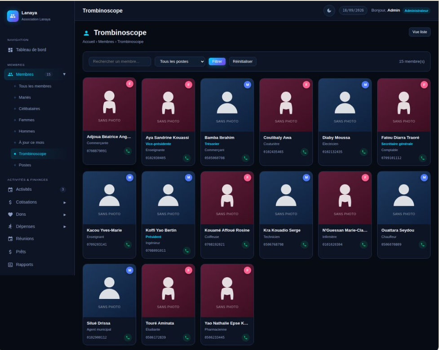Image resolution: width=439 pixels, height=350 pixels.
Task: Open the photo thumbnail of N'Guessan Marie-Cla...
Action: click(345, 198)
